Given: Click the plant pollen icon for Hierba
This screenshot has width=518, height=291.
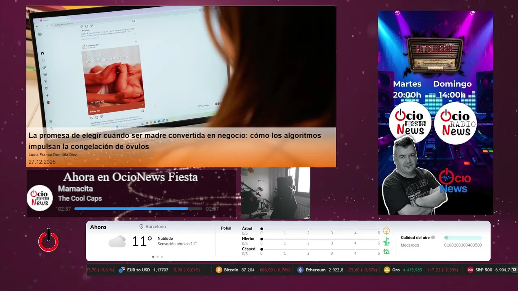Looking at the screenshot, I should (386, 241).
